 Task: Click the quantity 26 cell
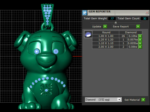[x=123, y=36]
